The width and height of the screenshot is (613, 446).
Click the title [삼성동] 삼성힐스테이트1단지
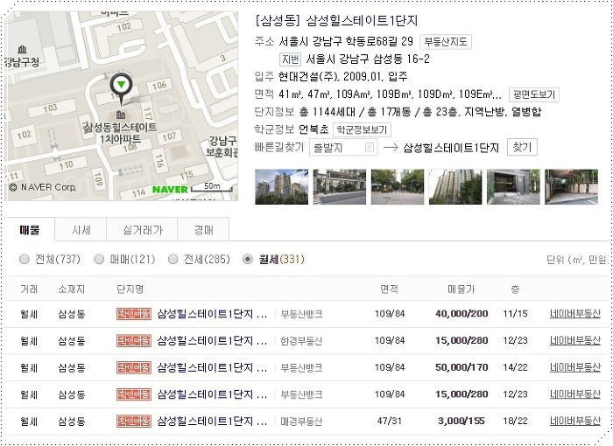tap(336, 20)
